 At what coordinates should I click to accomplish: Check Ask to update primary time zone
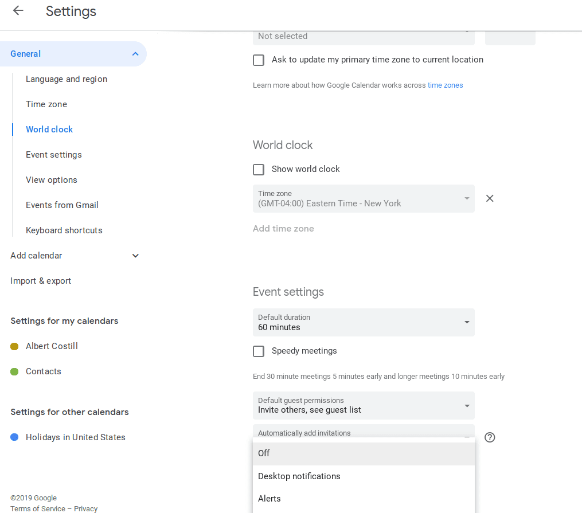259,60
